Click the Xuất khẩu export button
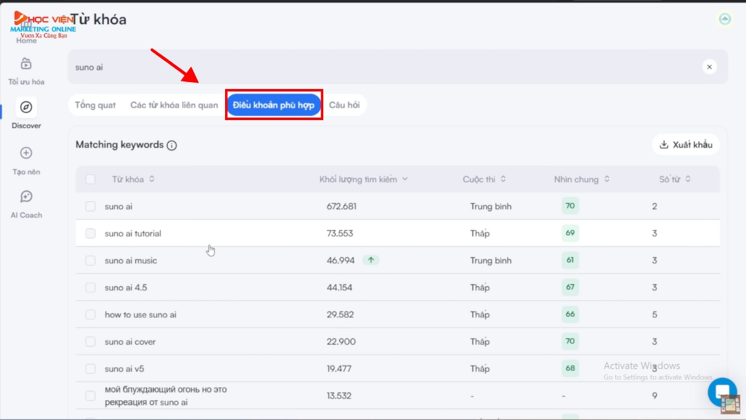 coord(686,144)
